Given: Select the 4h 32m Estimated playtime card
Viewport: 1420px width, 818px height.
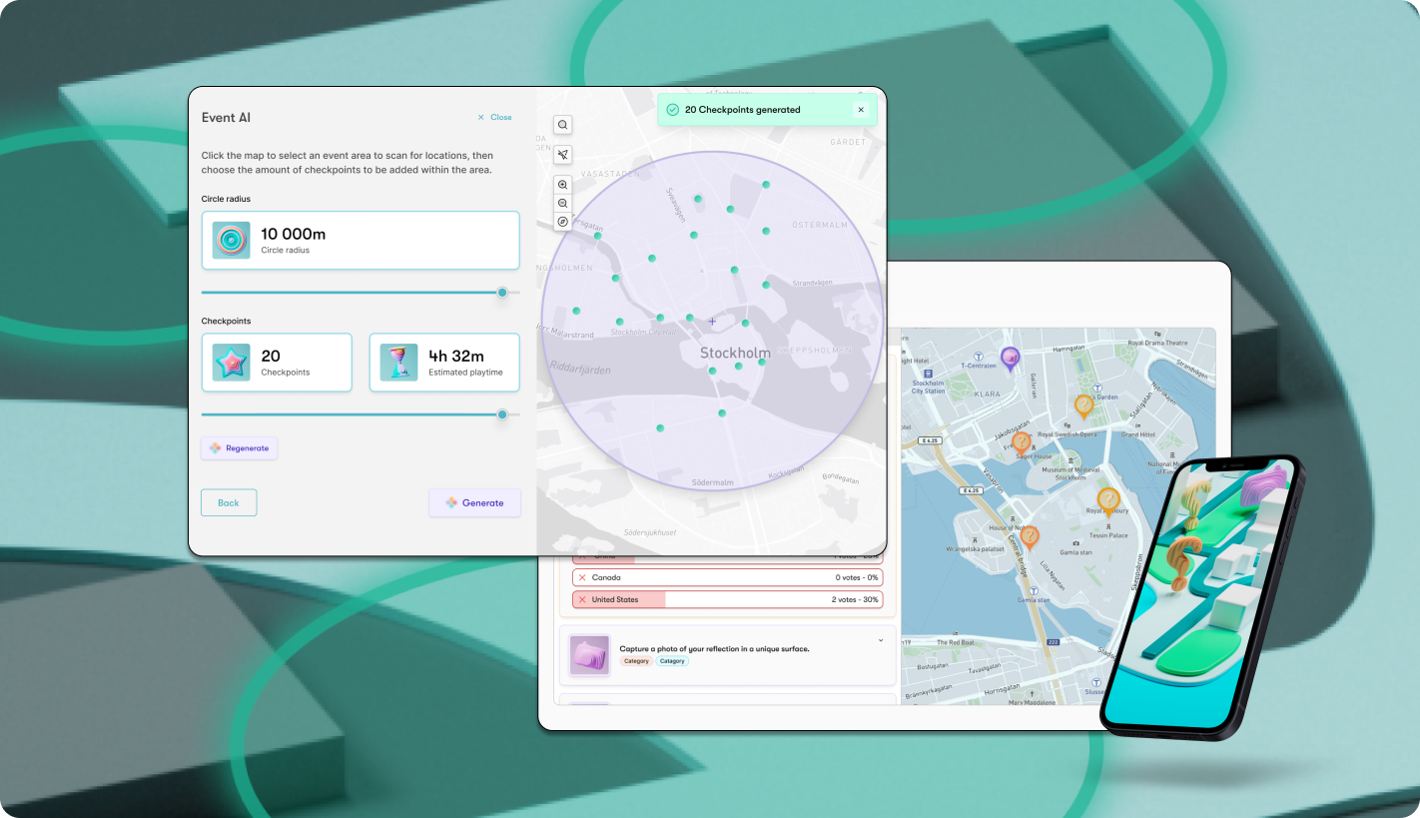Looking at the screenshot, I should pyautogui.click(x=444, y=363).
